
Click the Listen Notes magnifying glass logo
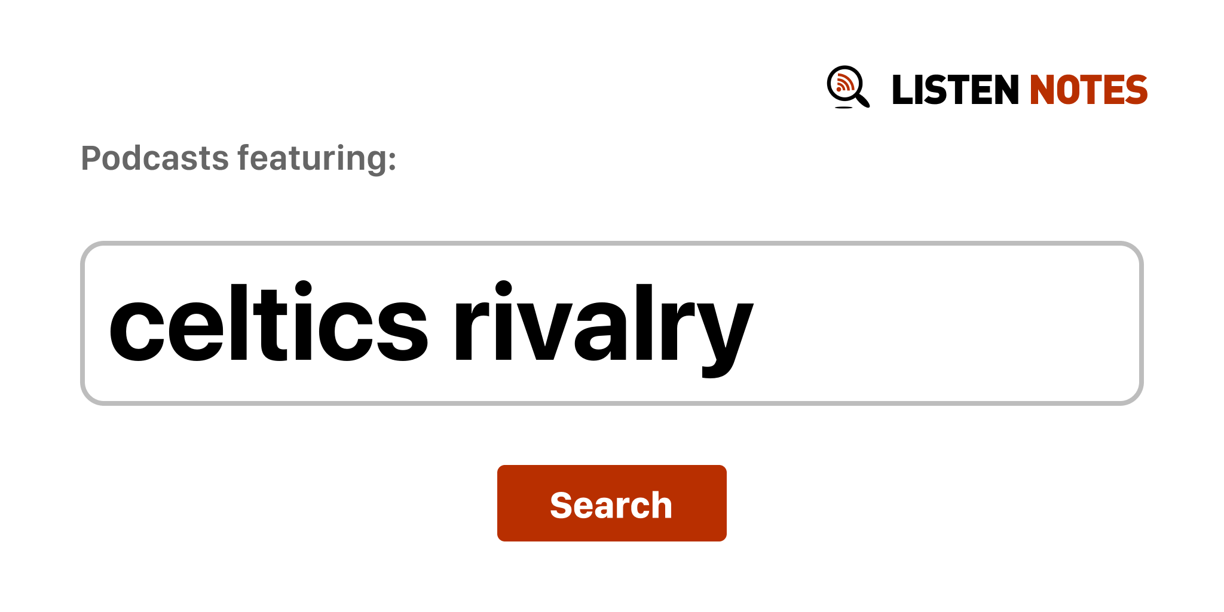click(847, 87)
